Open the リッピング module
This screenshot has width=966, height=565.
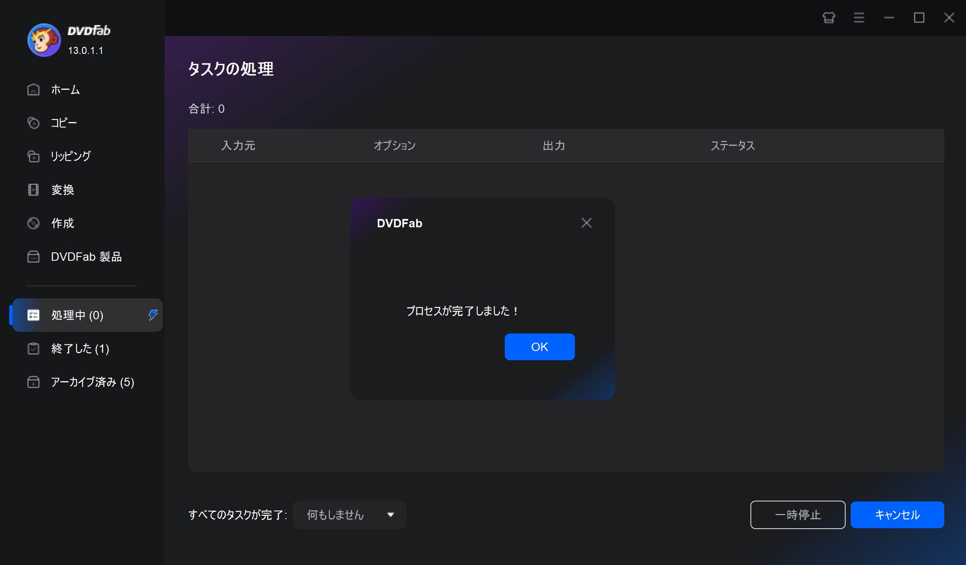pyautogui.click(x=71, y=156)
